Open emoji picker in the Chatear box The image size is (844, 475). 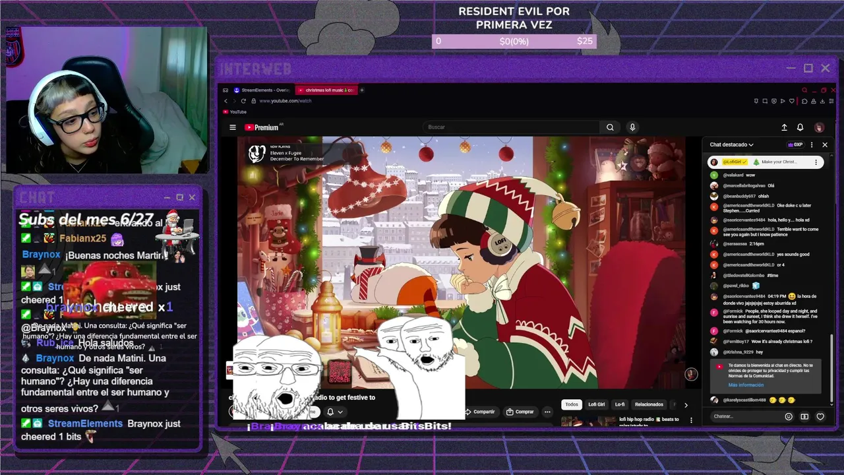(789, 416)
